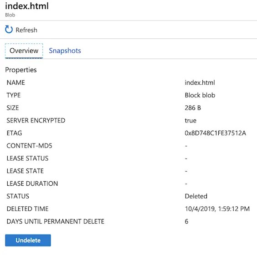Click the CONTENT-MD5 label
This screenshot has width=257, height=255.
click(29, 146)
